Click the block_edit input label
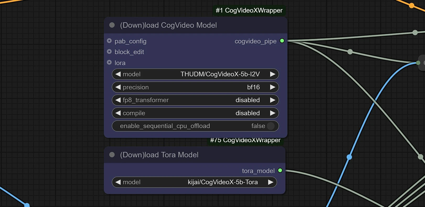 pyautogui.click(x=129, y=52)
